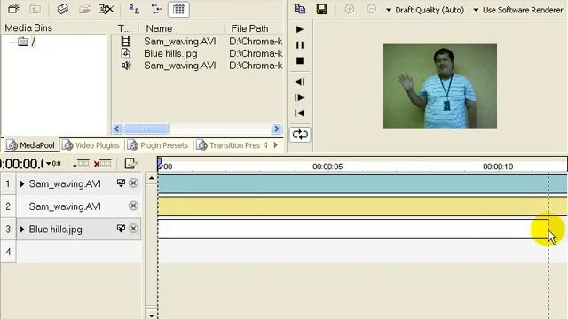Screen dimensions: 568x319
Task: Click the copy frame icon in preview
Action: click(x=300, y=9)
